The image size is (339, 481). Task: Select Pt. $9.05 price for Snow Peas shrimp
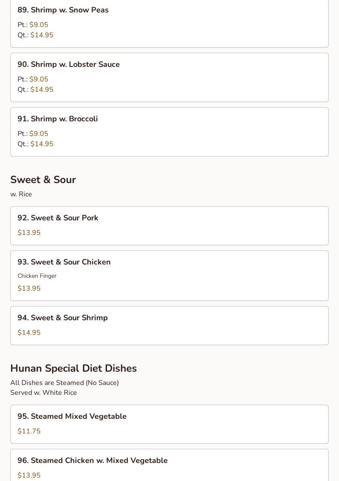(39, 25)
